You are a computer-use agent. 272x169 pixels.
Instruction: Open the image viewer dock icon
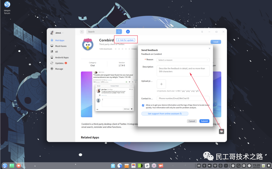[x=133, y=166]
